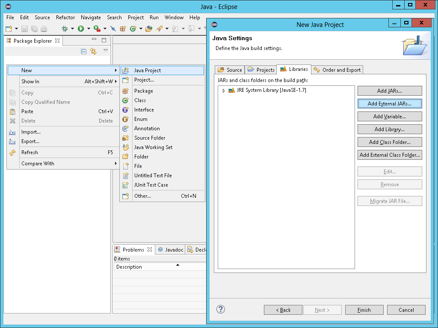This screenshot has height=328, width=438.
Task: Open the Run button dropdown arrow
Action: [89, 29]
